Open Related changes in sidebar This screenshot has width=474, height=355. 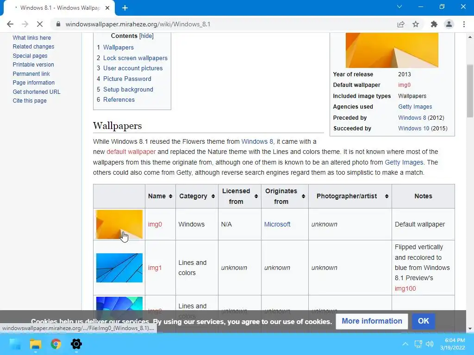33,47
